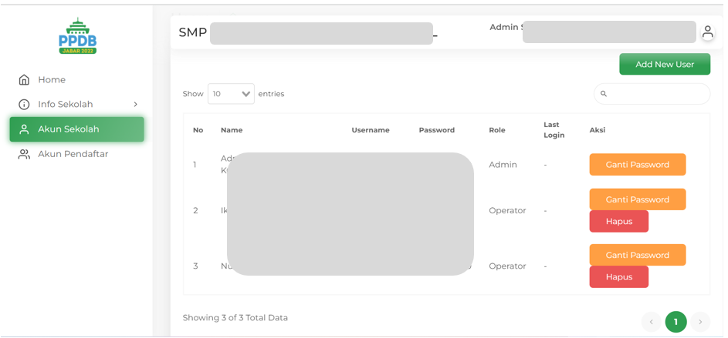Select page 1 in pagination

(x=676, y=322)
